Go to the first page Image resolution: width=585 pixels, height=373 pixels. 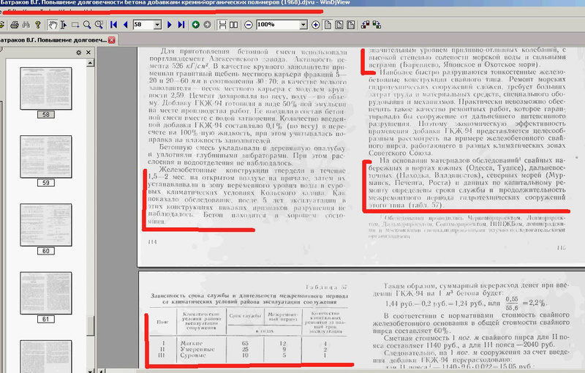[113, 25]
